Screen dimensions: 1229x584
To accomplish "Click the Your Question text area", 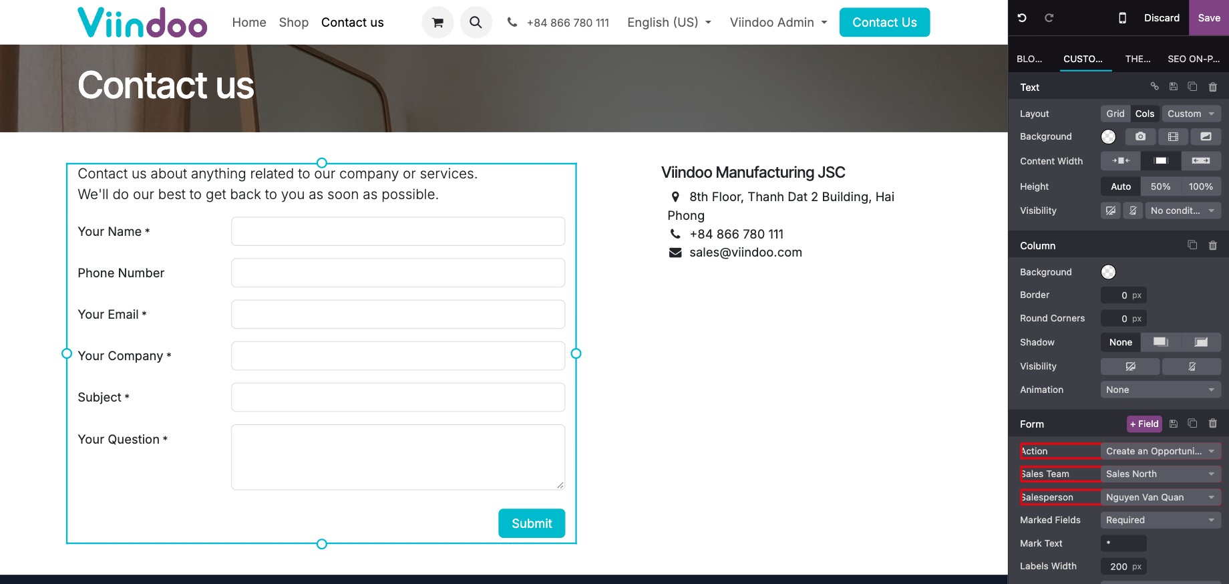I will [x=398, y=457].
